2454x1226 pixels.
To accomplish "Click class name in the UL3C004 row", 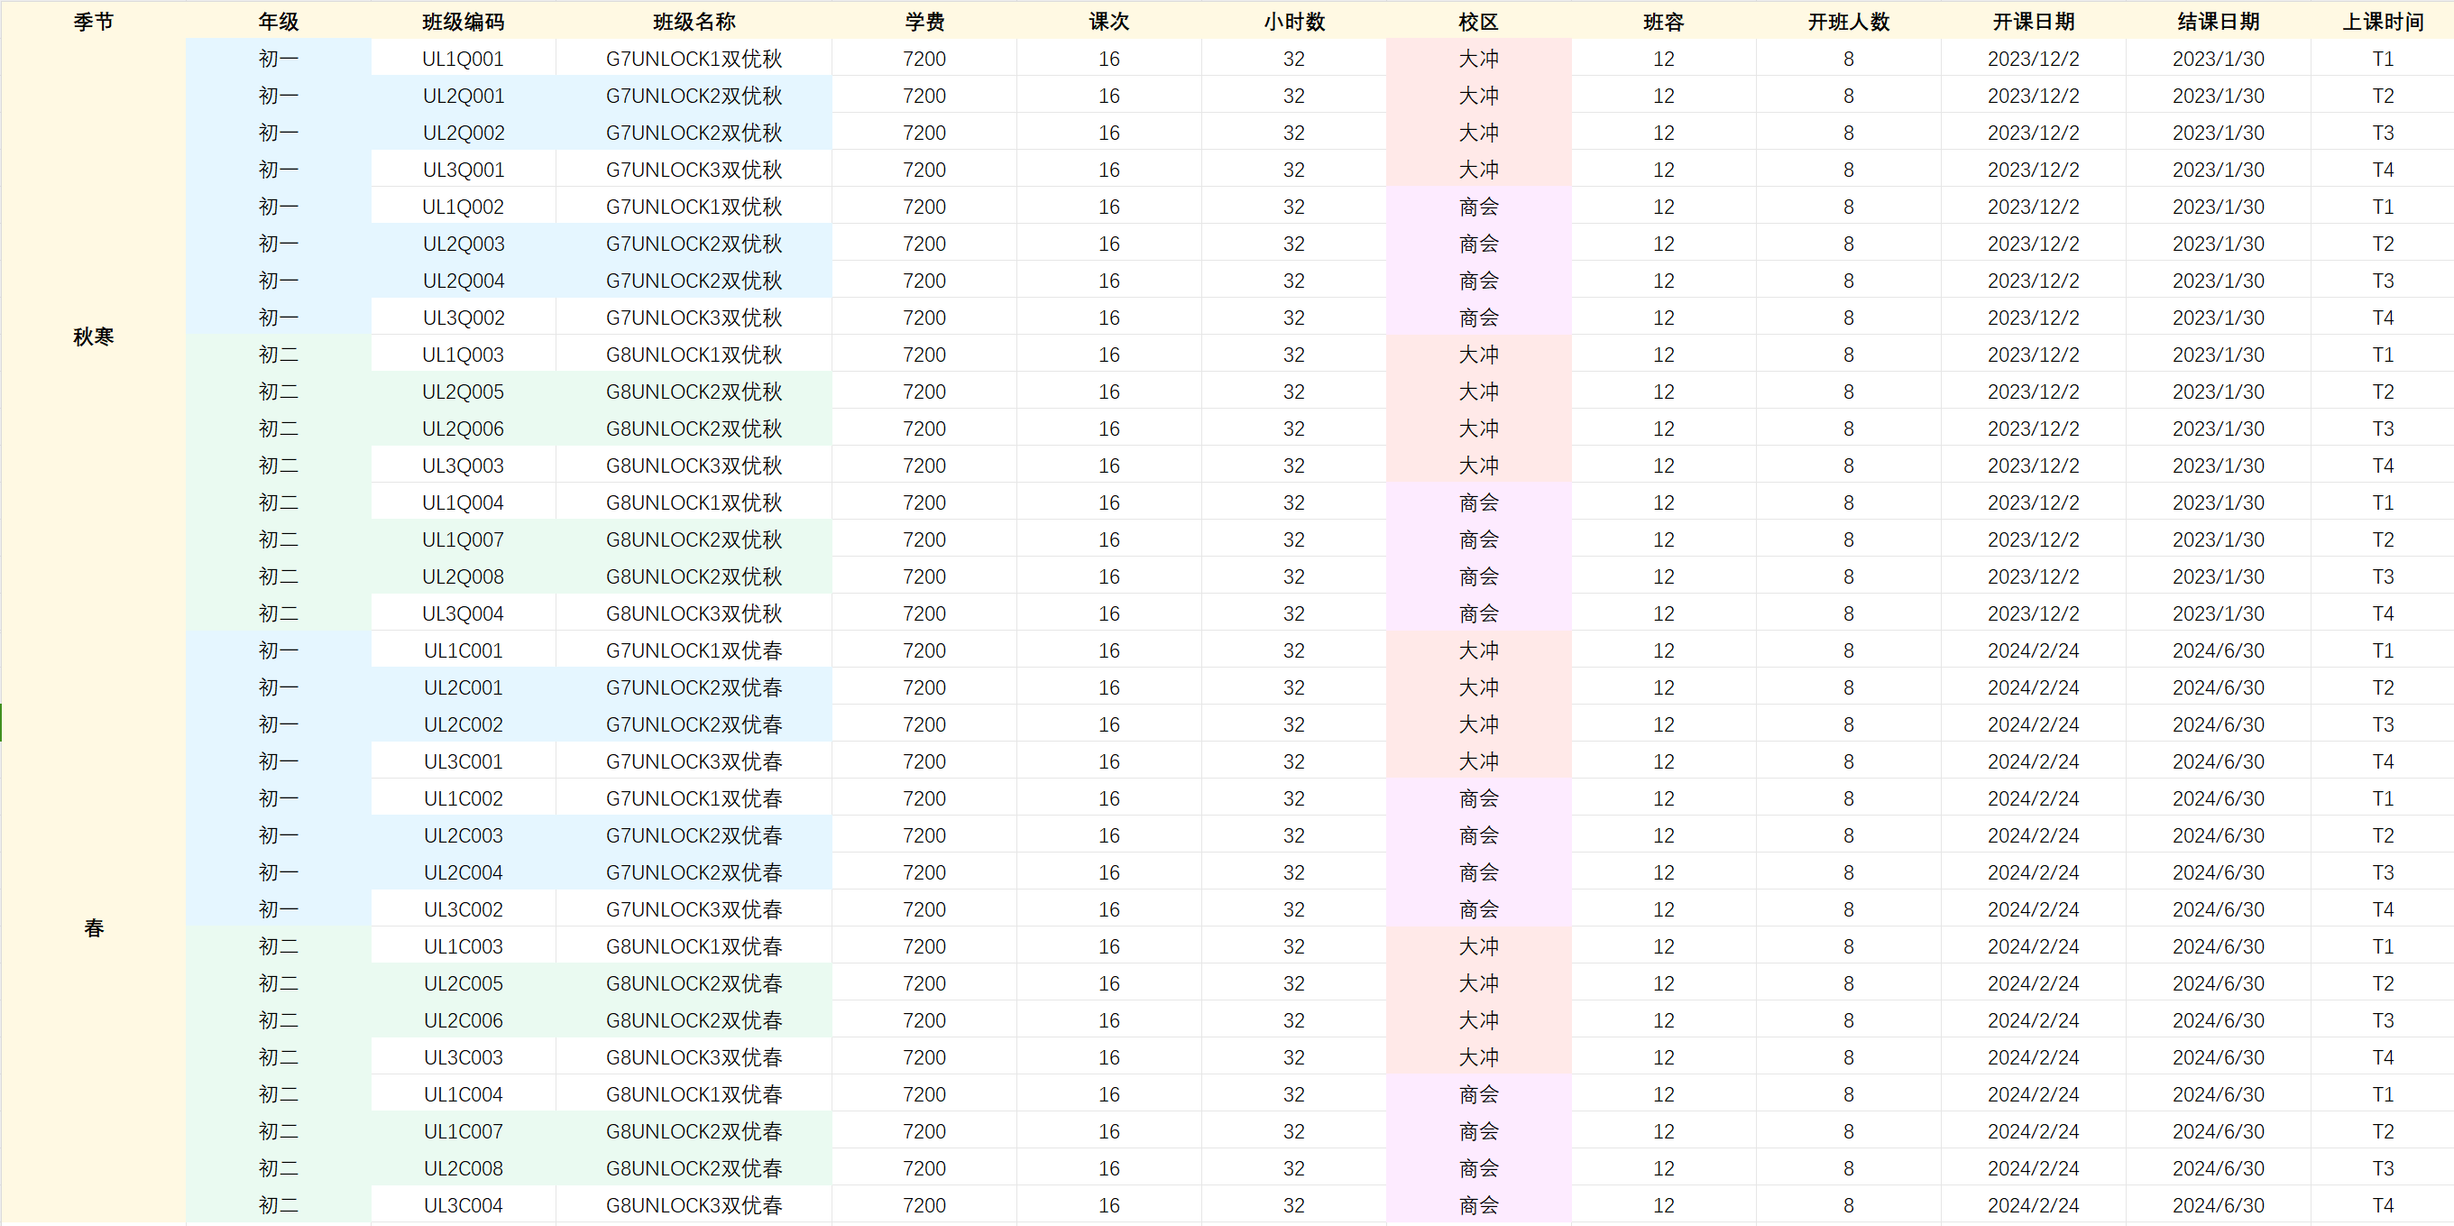I will coord(694,1205).
